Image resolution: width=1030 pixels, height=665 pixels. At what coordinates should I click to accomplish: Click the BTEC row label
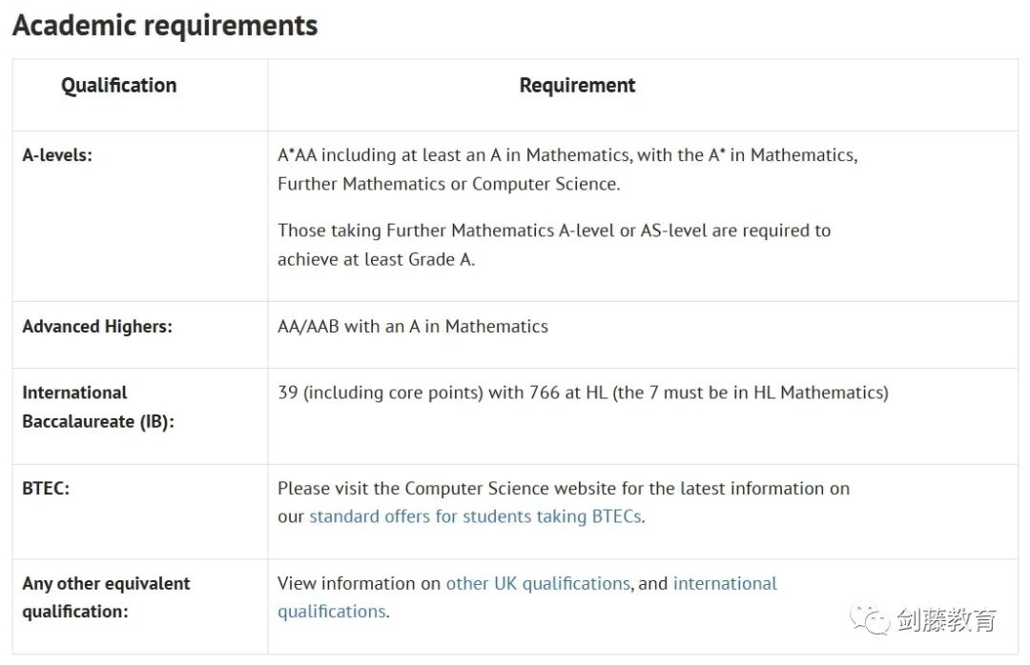click(46, 489)
